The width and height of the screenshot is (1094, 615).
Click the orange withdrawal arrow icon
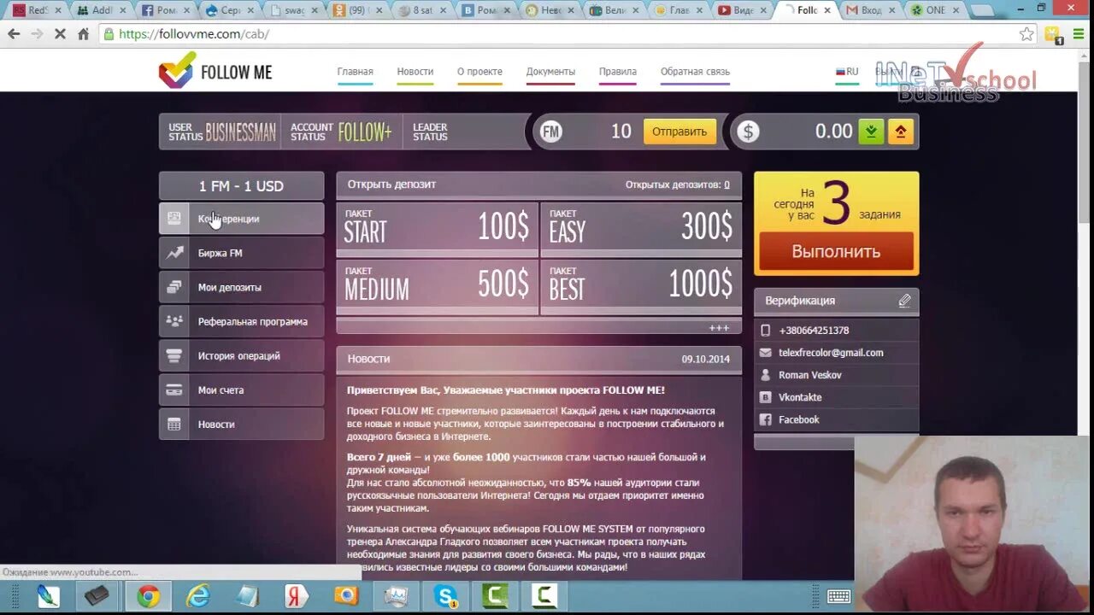point(901,132)
